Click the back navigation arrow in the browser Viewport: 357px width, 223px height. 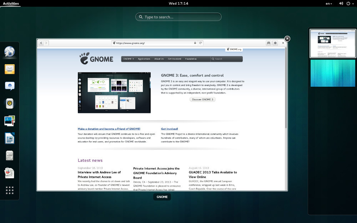click(41, 42)
